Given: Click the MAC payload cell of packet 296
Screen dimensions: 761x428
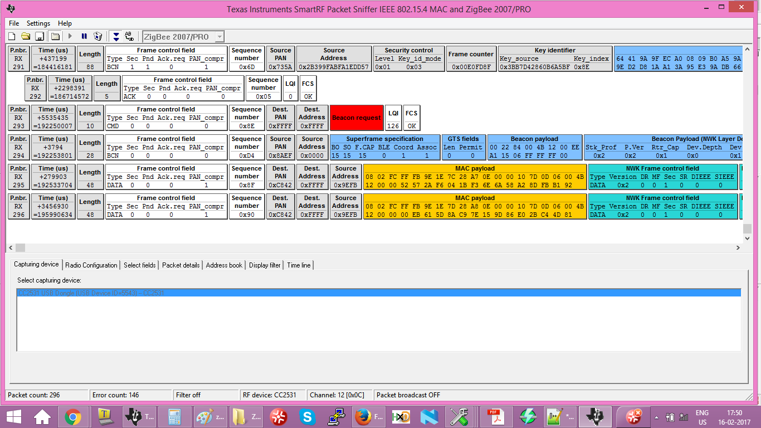Looking at the screenshot, I should tap(475, 206).
